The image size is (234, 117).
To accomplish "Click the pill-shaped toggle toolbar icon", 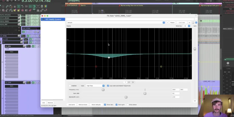I will (27, 10).
